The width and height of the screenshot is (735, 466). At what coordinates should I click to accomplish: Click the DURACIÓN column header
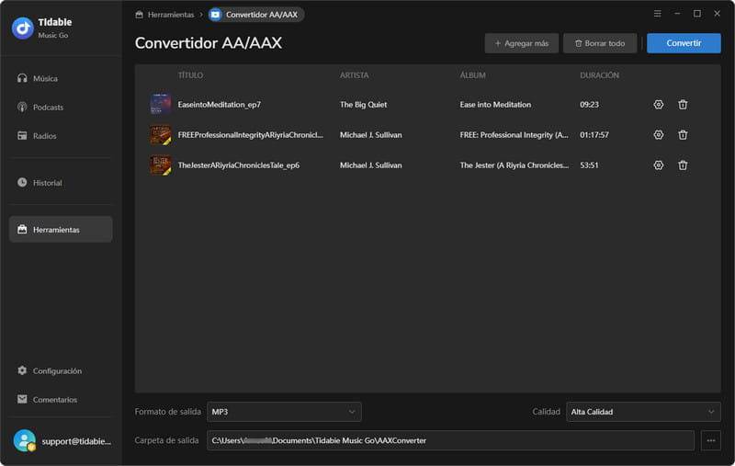600,75
